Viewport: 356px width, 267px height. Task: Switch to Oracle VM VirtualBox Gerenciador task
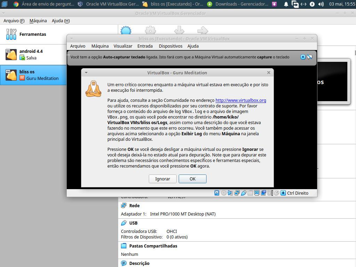coord(108,4)
